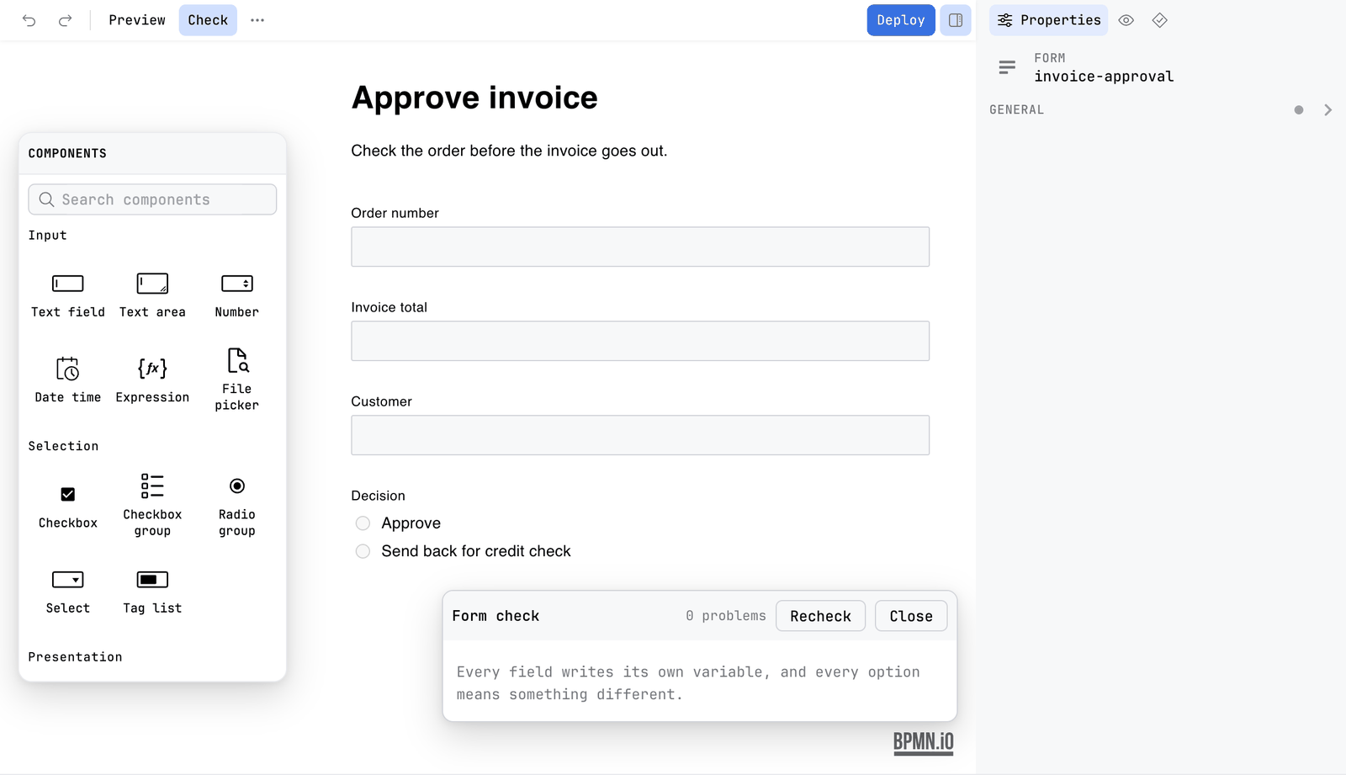Click the Order number input field
Screen dimensions: 1346x775
tap(640, 247)
